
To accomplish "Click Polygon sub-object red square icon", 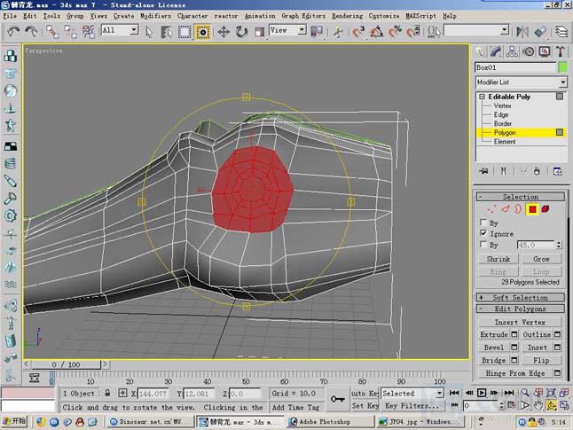I will [532, 209].
